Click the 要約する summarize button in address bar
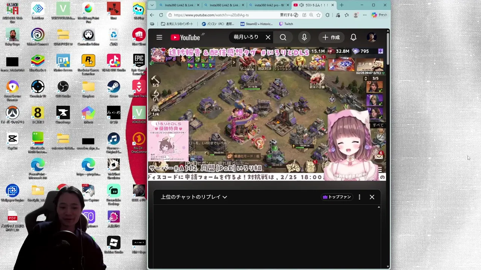The image size is (481, 270). pos(289,15)
